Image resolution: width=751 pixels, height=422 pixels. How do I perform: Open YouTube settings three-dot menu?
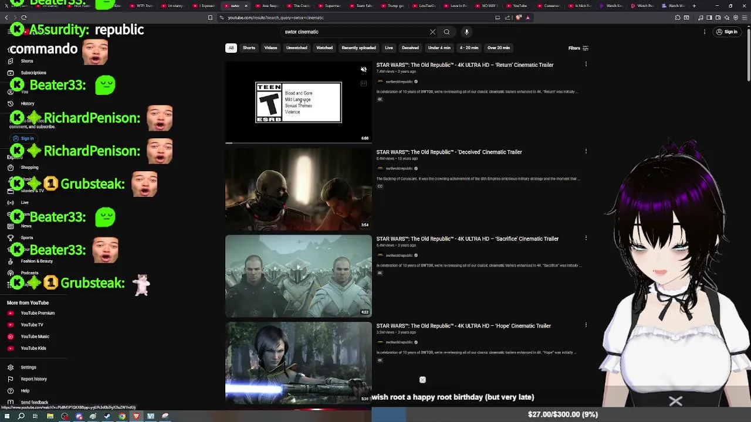coord(705,32)
